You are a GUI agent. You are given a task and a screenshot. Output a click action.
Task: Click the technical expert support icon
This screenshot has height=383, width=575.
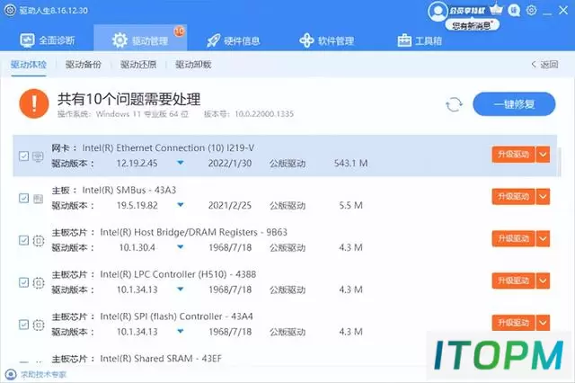click(11, 375)
